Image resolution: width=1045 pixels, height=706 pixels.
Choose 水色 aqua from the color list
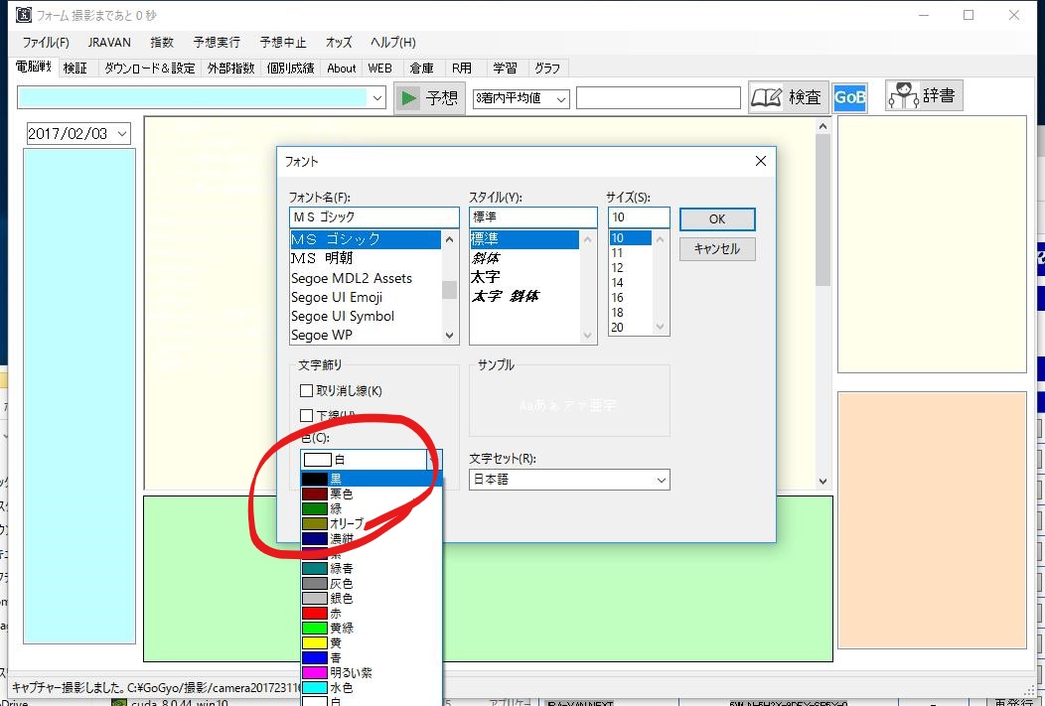pyautogui.click(x=371, y=688)
